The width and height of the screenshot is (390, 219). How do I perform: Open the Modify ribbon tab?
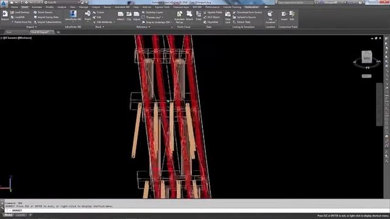(49, 7)
